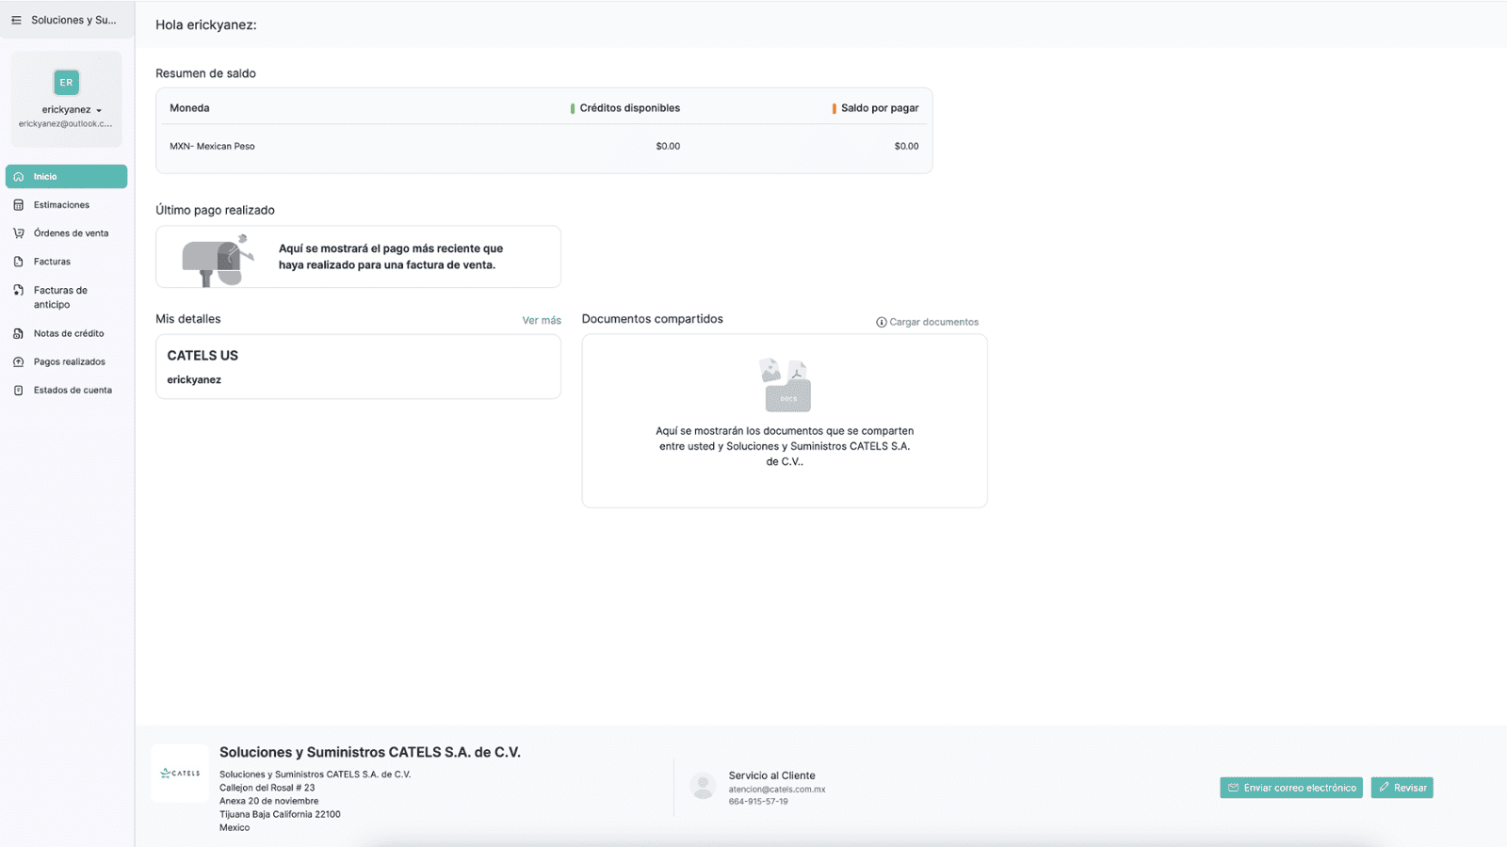Click the Ver más link
This screenshot has height=847, width=1507.
coord(542,321)
